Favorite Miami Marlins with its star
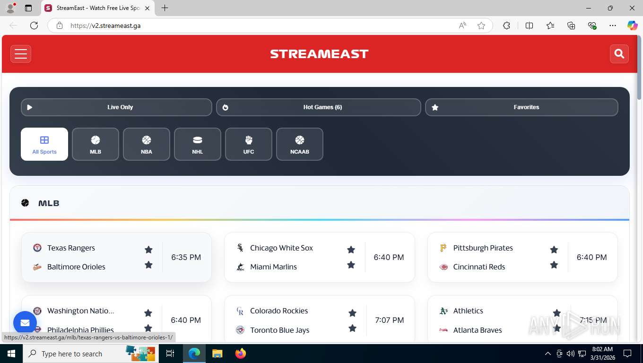 (x=351, y=265)
